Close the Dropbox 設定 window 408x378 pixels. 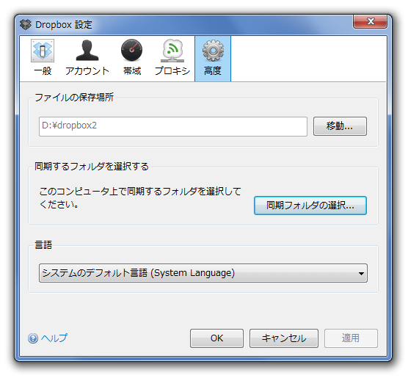click(370, 21)
